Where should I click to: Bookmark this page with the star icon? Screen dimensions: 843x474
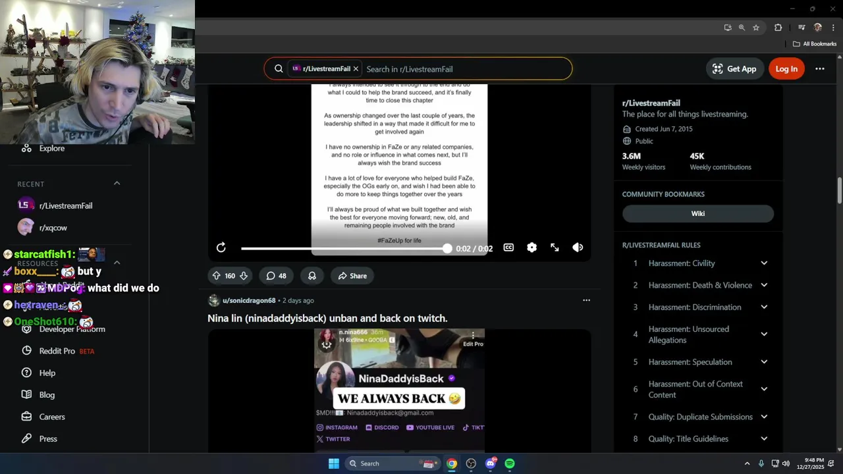coord(756,28)
